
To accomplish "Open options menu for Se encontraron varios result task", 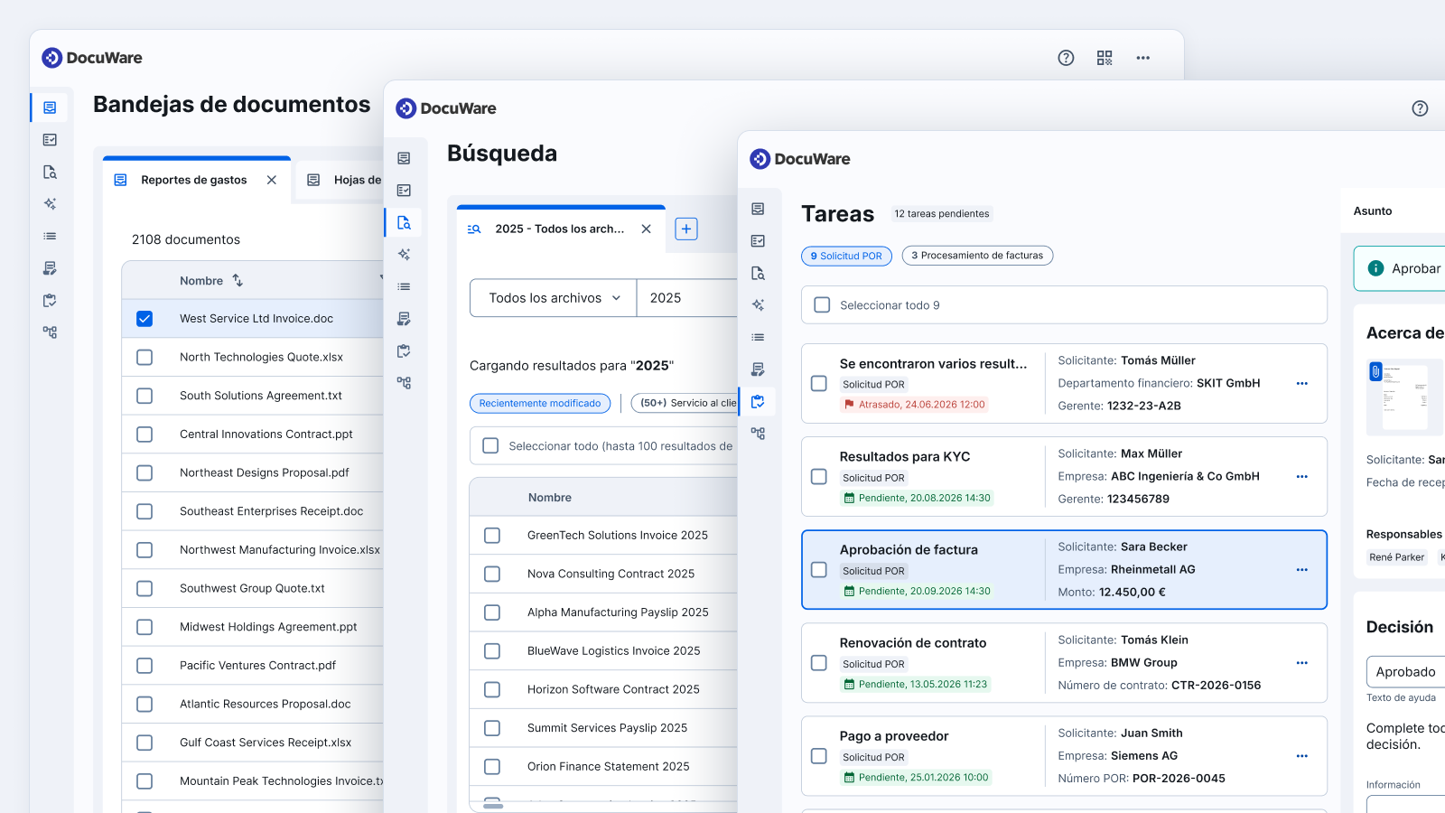I will point(1302,383).
